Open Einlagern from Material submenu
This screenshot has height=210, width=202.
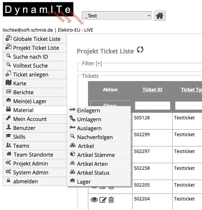tap(89, 110)
